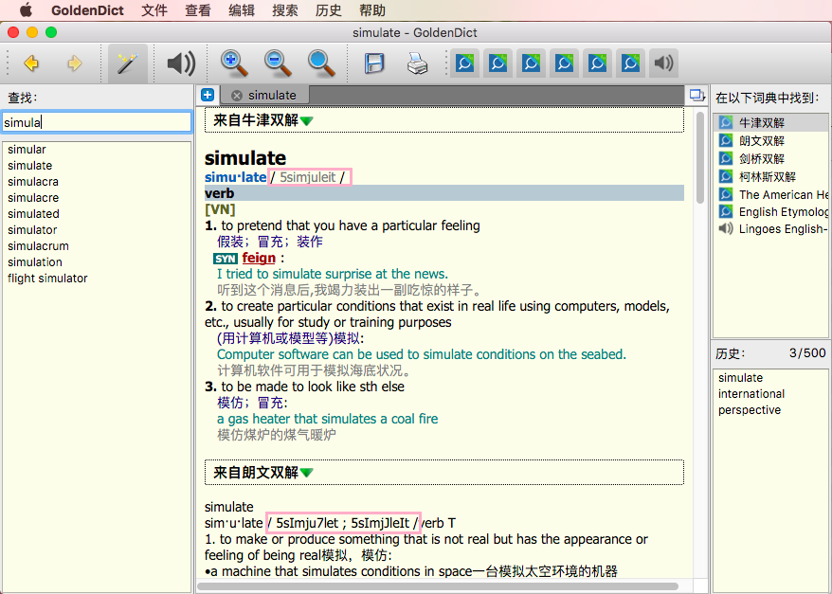Jump to 牛津双解 in found dictionaries
Viewport: 832px width, 594px height.
[x=762, y=123]
